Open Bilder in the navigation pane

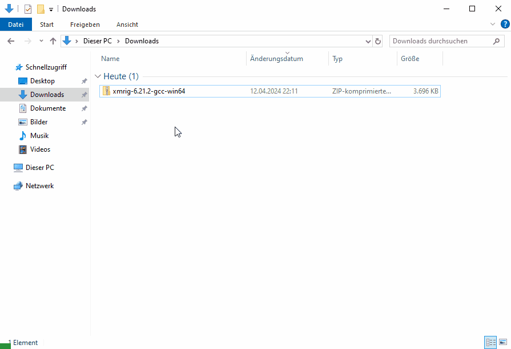(39, 122)
